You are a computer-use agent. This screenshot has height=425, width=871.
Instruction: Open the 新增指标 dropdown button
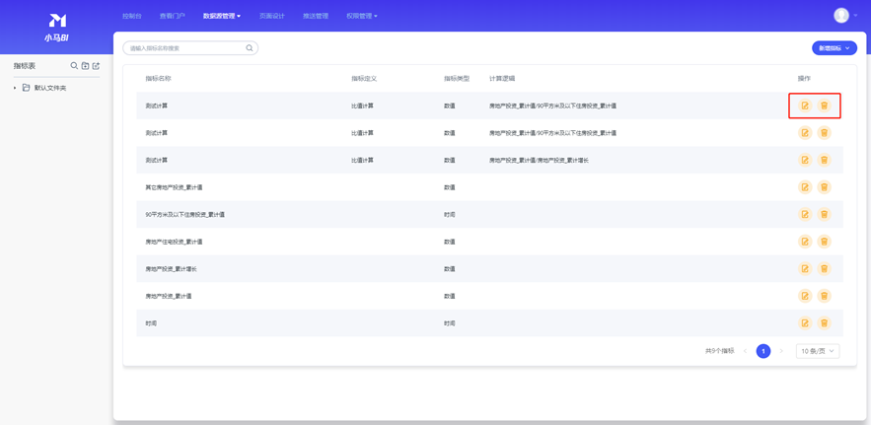834,48
